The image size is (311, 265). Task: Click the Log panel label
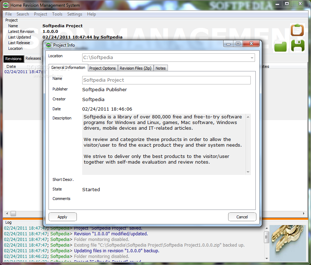click(9, 222)
